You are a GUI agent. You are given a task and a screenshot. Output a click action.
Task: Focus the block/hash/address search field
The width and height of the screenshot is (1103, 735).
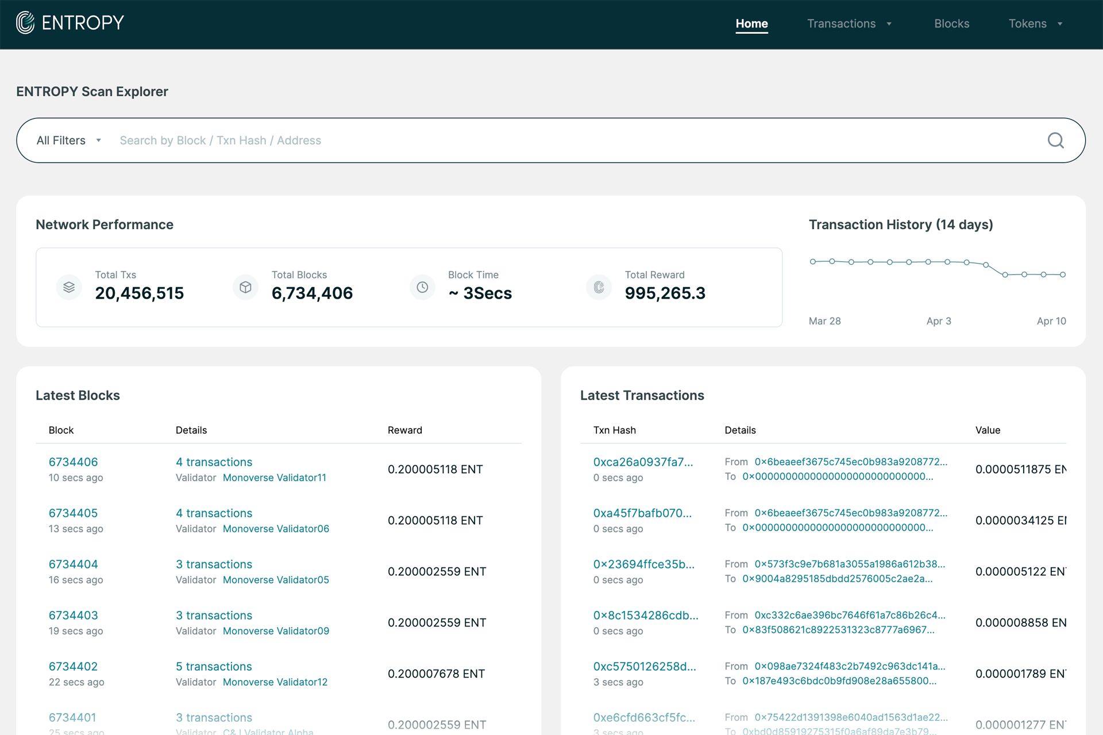pos(574,141)
